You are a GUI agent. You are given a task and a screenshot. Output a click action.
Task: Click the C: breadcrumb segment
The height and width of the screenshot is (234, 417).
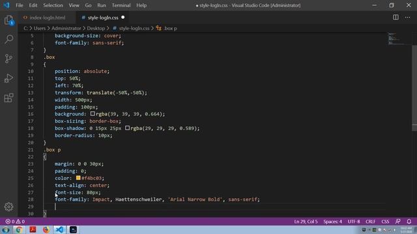click(x=25, y=28)
